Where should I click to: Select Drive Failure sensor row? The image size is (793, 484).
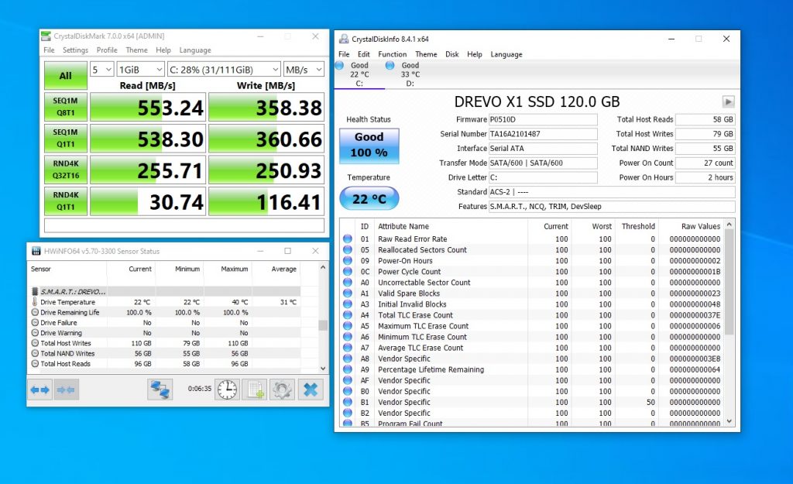[x=166, y=323]
